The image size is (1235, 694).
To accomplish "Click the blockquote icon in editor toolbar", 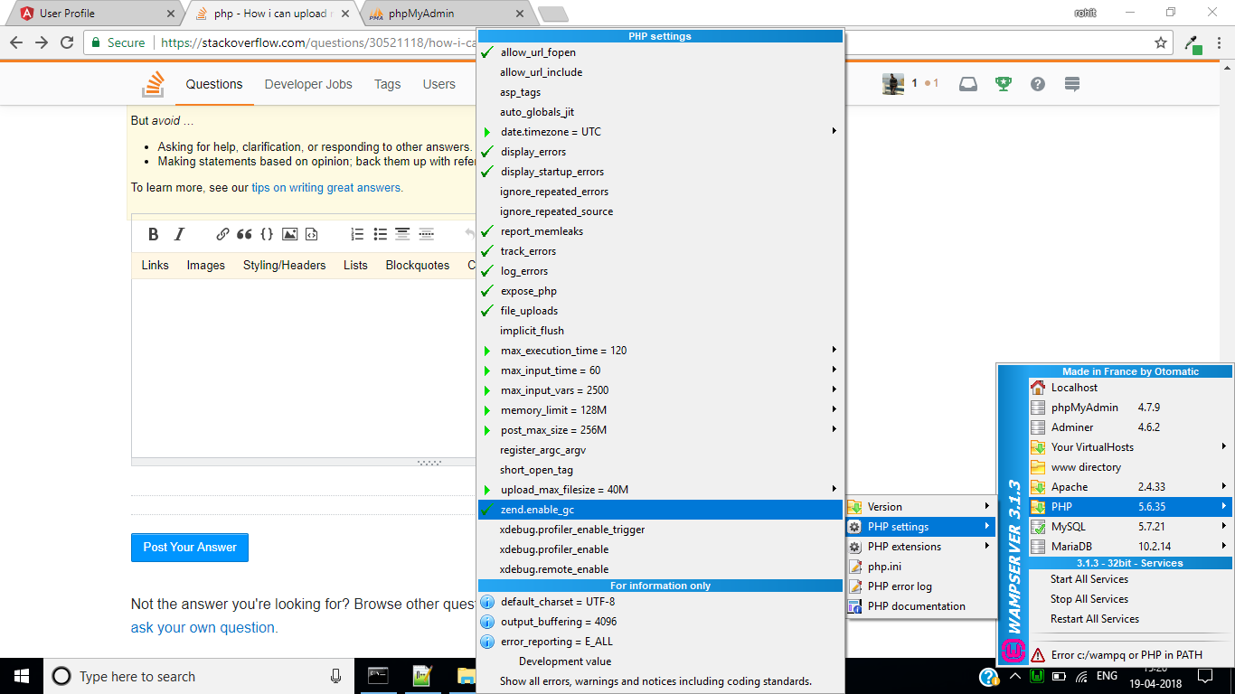I will [244, 234].
